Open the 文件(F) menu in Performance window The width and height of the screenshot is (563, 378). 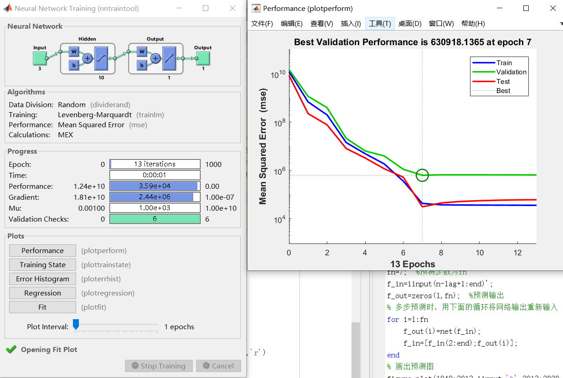(262, 24)
